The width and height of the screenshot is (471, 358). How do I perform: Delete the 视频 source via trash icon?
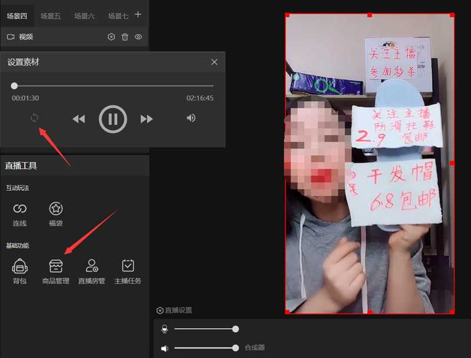(x=126, y=37)
